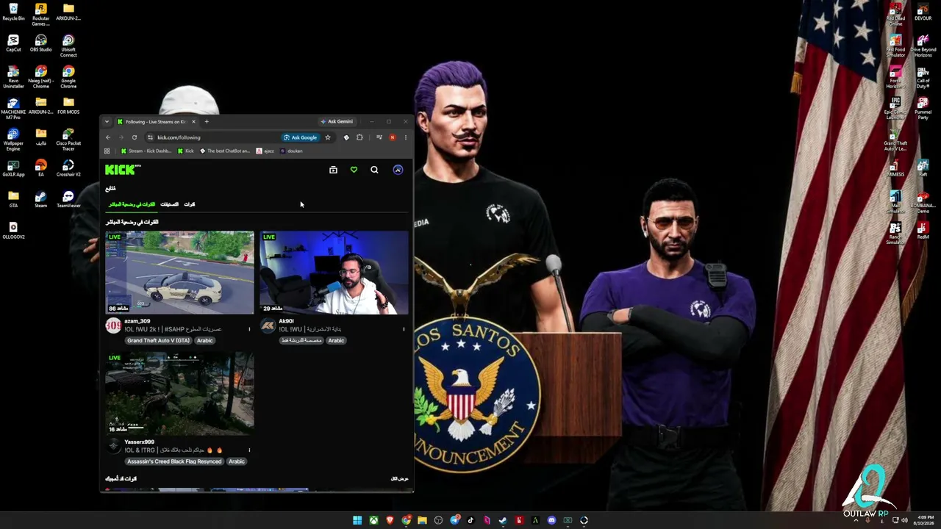
Task: Open more options for Yasserx999 stream
Action: click(x=249, y=450)
